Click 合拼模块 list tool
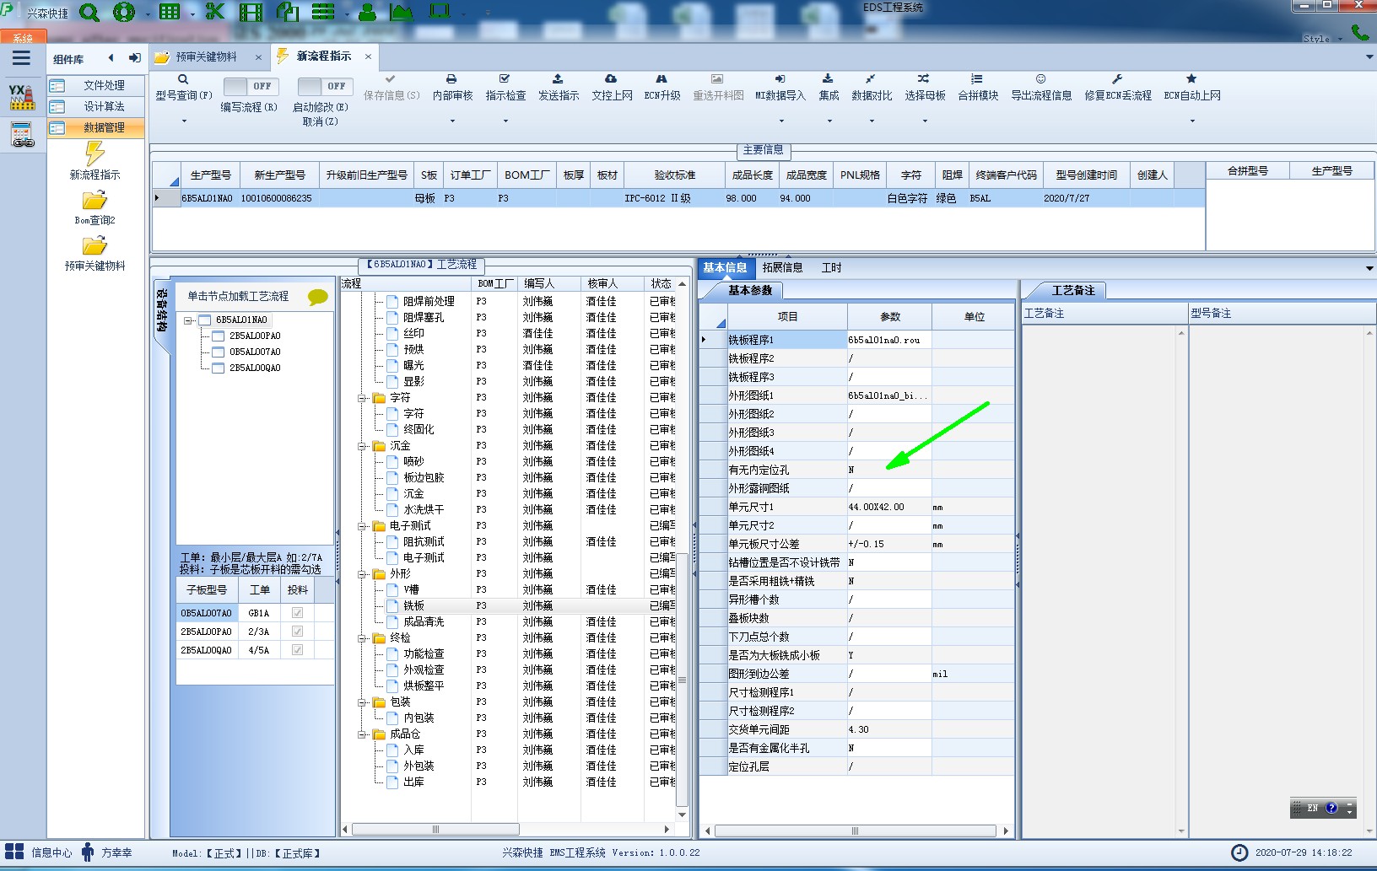The height and width of the screenshot is (871, 1377). click(x=978, y=88)
